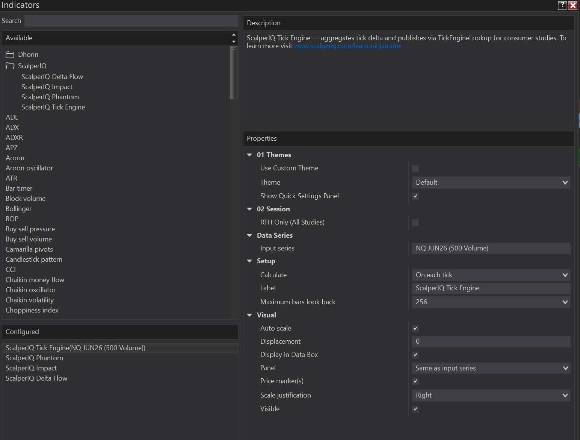The width and height of the screenshot is (580, 440).
Task: Collapse the Visual section
Action: click(249, 315)
